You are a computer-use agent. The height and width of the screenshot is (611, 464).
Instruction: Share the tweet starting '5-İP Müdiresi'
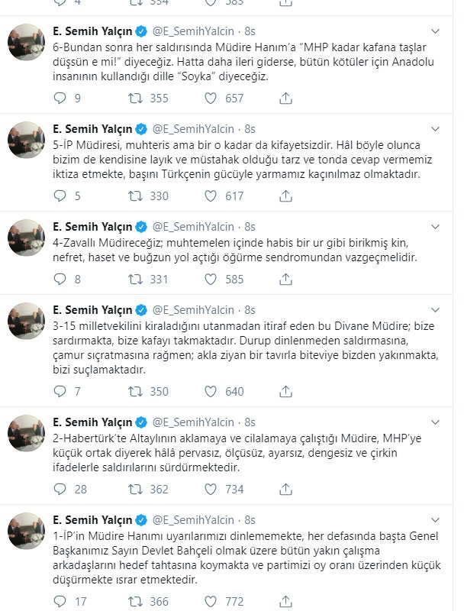point(286,196)
